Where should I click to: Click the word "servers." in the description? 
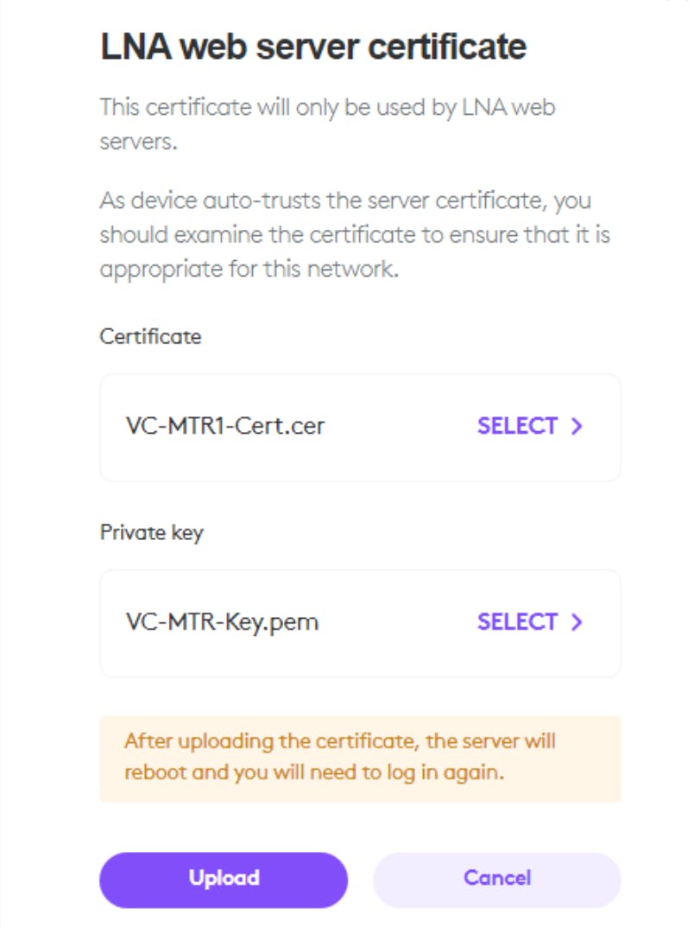pyautogui.click(x=138, y=142)
